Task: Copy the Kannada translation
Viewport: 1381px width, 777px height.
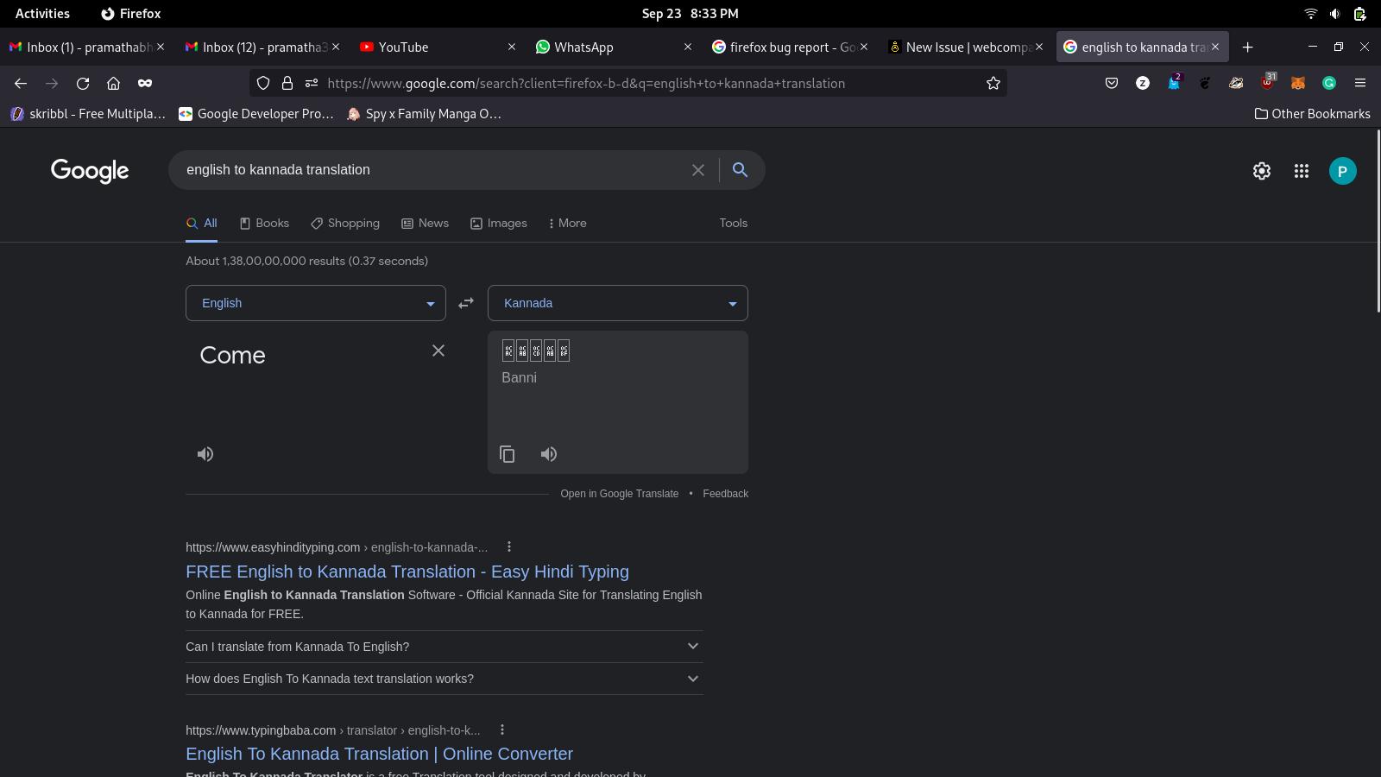Action: point(508,454)
